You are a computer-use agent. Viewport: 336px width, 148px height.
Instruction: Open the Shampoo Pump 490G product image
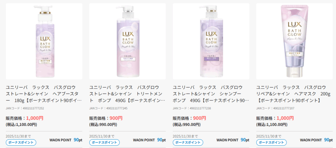tap(211, 41)
